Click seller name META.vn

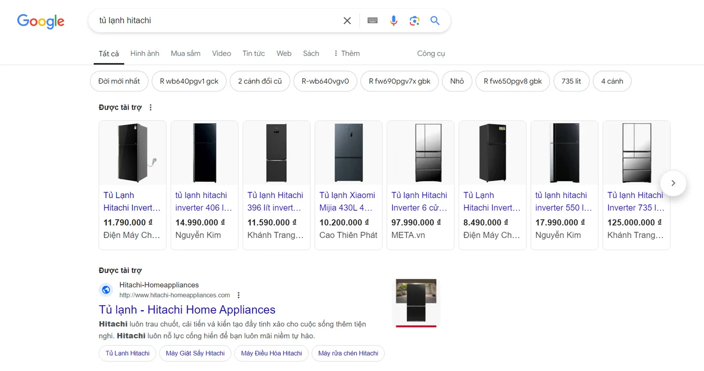pos(408,235)
